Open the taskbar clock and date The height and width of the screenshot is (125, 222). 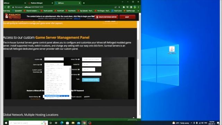pyautogui.click(x=212, y=123)
